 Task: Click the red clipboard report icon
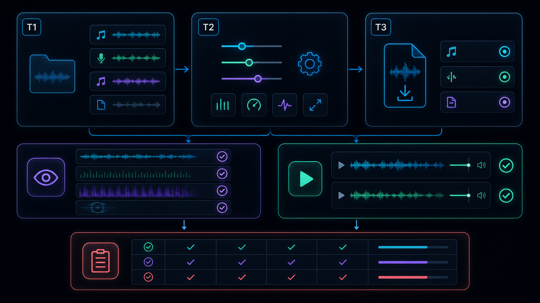click(x=100, y=261)
